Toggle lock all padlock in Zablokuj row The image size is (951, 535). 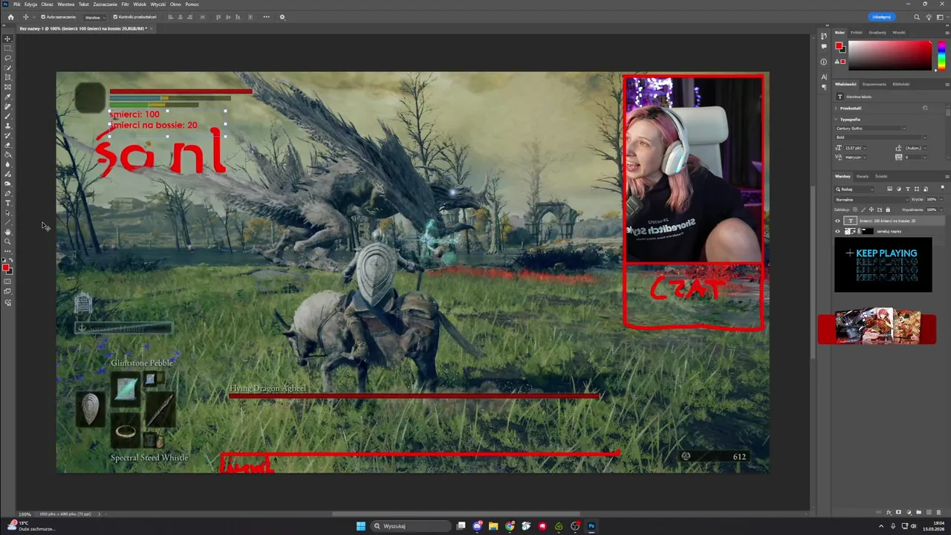[x=888, y=210]
